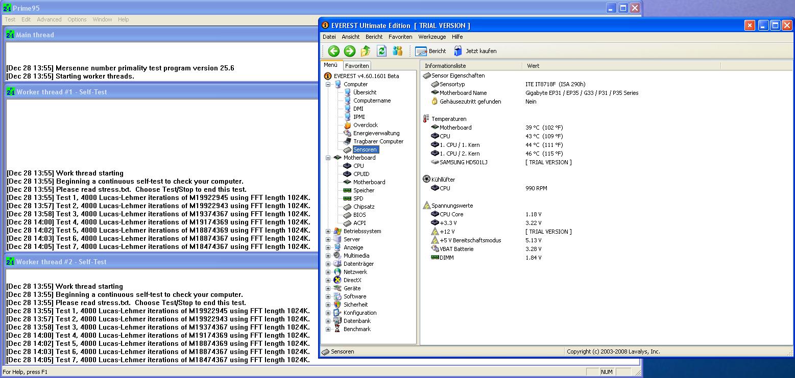Open the Datei menu in EVEREST
This screenshot has height=378, width=795.
(x=329, y=37)
